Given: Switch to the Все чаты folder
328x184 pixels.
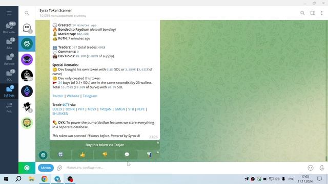Looking at the screenshot, I should point(9,28).
